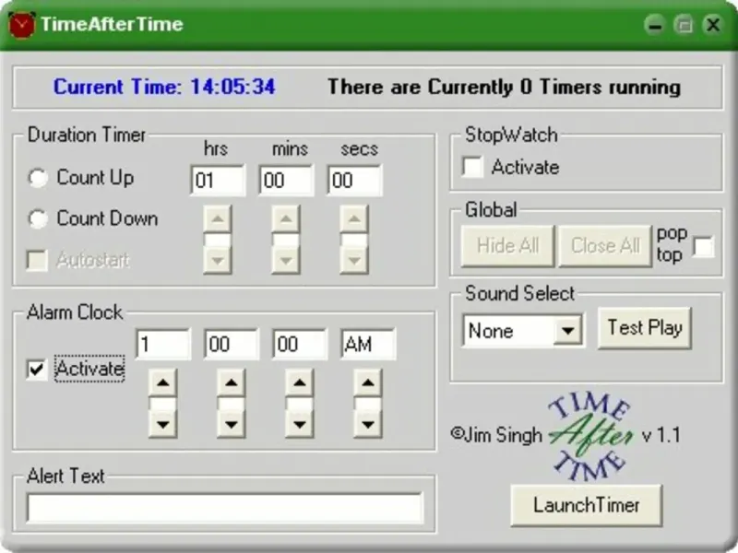
Task: Increase Duration Timer hrs with up arrow
Action: 218,218
